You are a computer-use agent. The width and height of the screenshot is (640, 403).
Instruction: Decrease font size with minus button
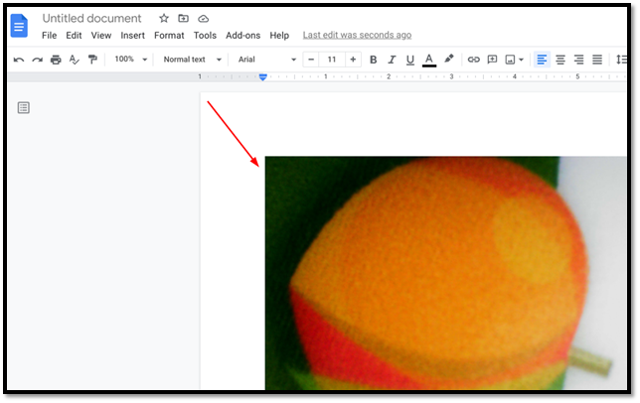311,60
